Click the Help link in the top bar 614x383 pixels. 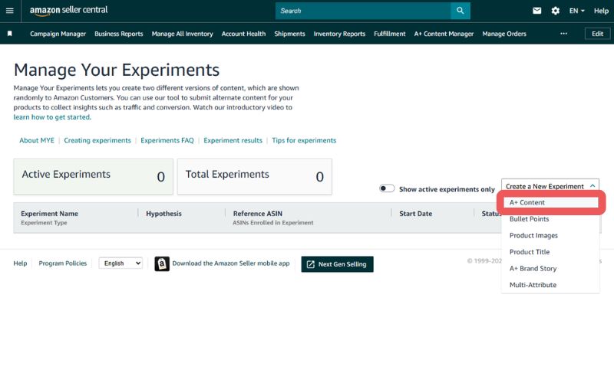(x=601, y=11)
